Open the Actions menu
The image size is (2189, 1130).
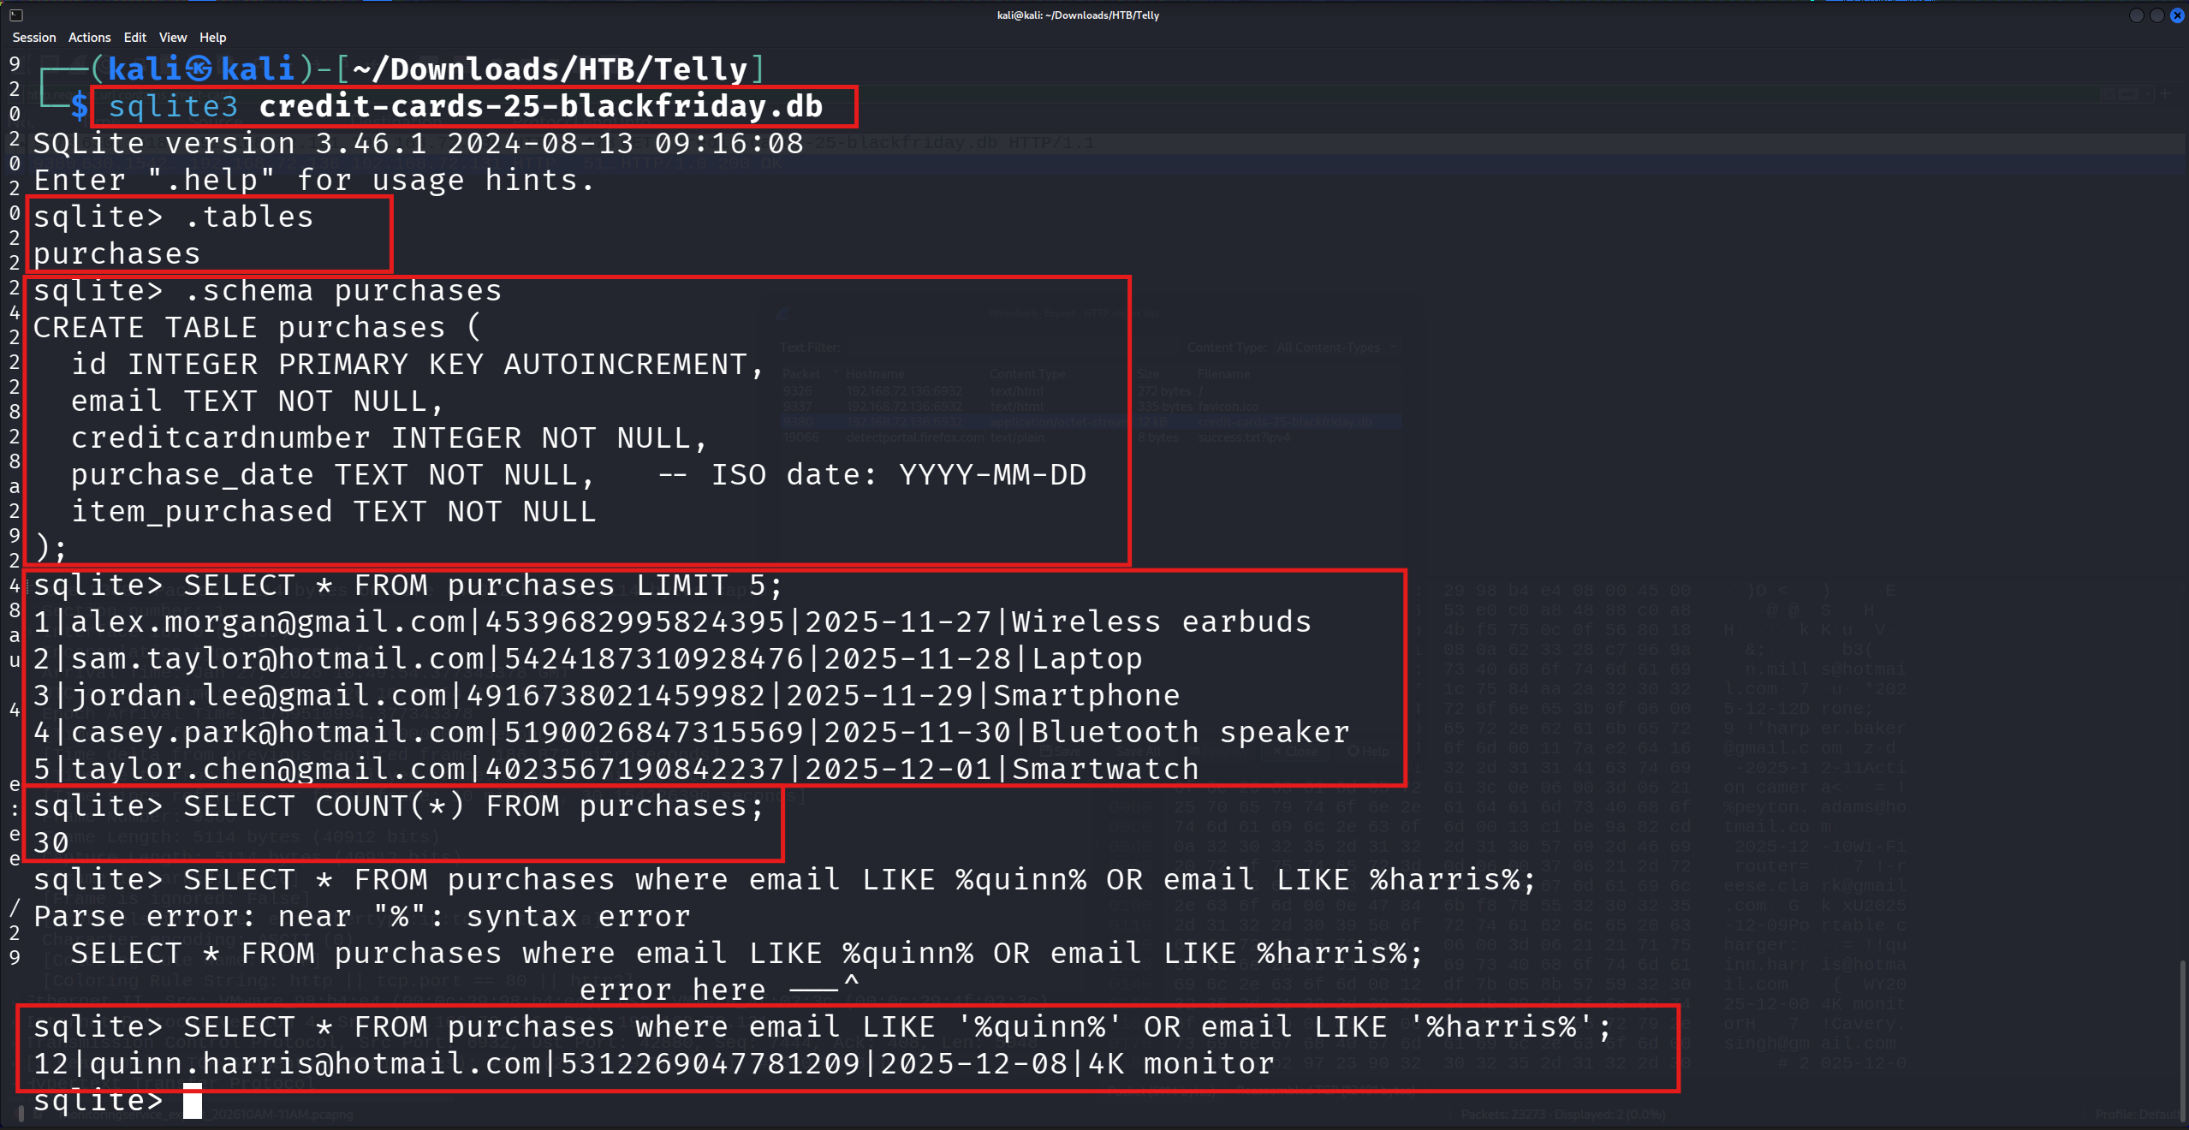(x=90, y=38)
